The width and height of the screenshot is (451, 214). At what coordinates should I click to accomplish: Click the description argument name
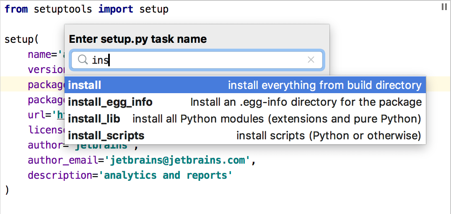pyautogui.click(x=60, y=175)
